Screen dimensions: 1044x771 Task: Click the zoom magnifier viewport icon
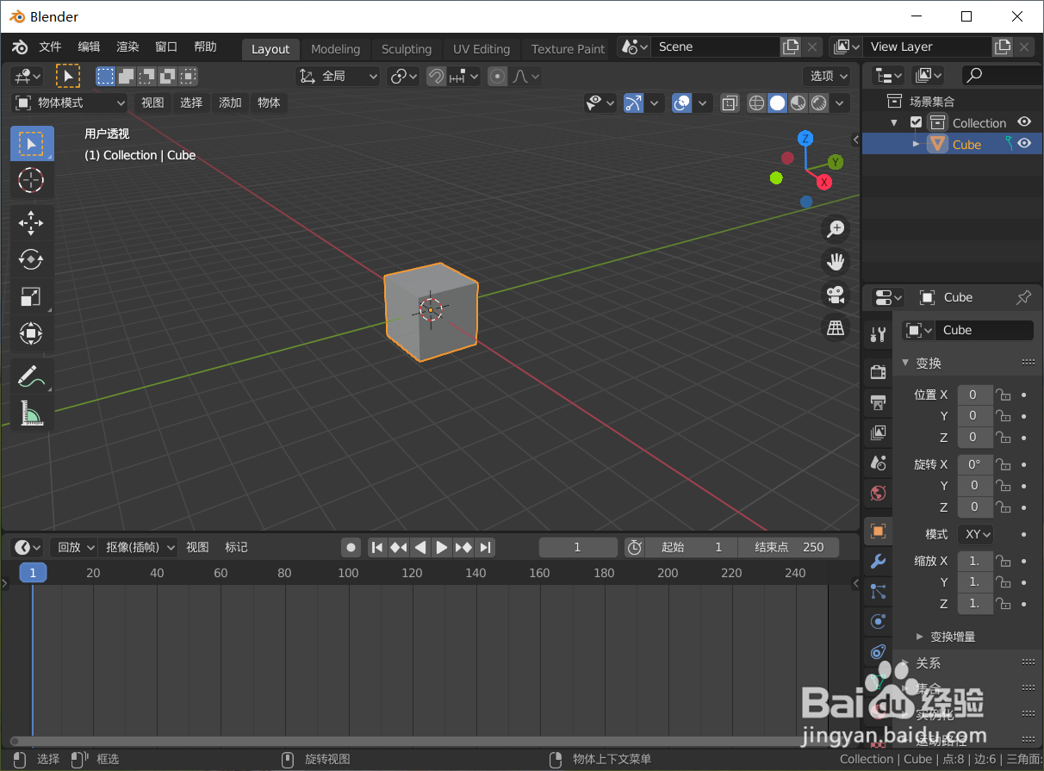(x=835, y=228)
